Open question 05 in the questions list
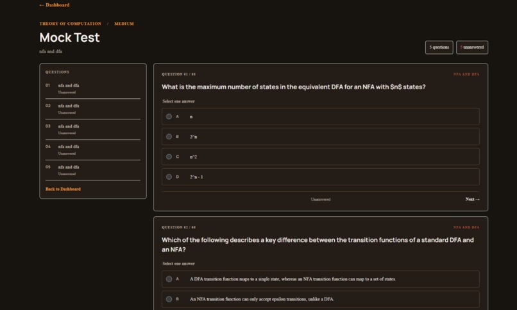This screenshot has width=517, height=310. click(x=92, y=170)
